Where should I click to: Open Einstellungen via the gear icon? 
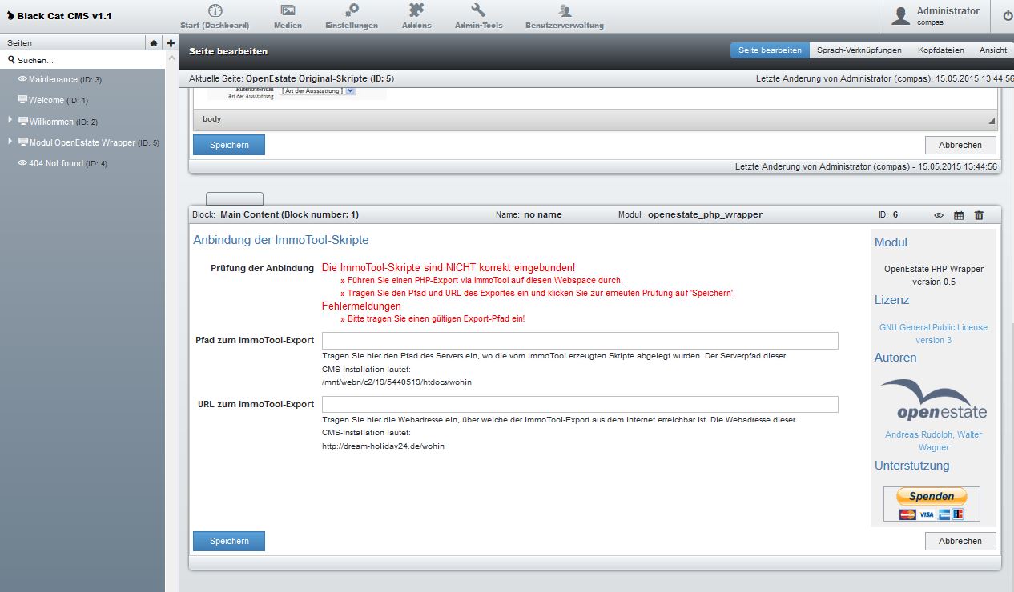pyautogui.click(x=350, y=11)
